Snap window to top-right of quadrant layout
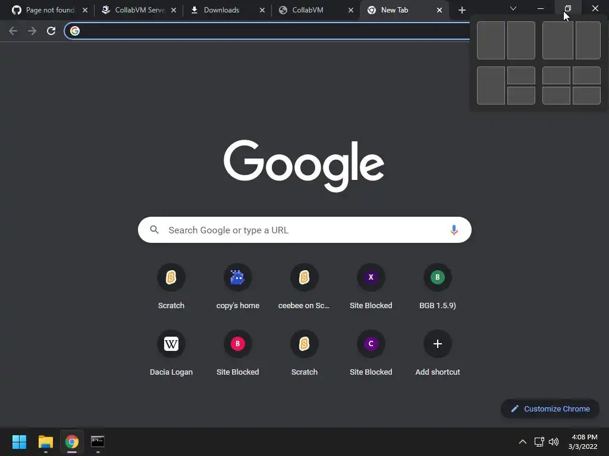The height and width of the screenshot is (456, 609). pyautogui.click(x=586, y=75)
